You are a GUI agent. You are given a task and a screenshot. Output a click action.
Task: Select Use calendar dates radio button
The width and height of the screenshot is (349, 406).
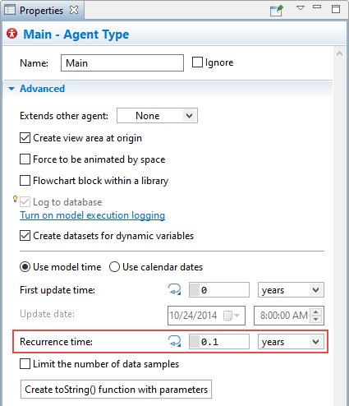(x=114, y=267)
